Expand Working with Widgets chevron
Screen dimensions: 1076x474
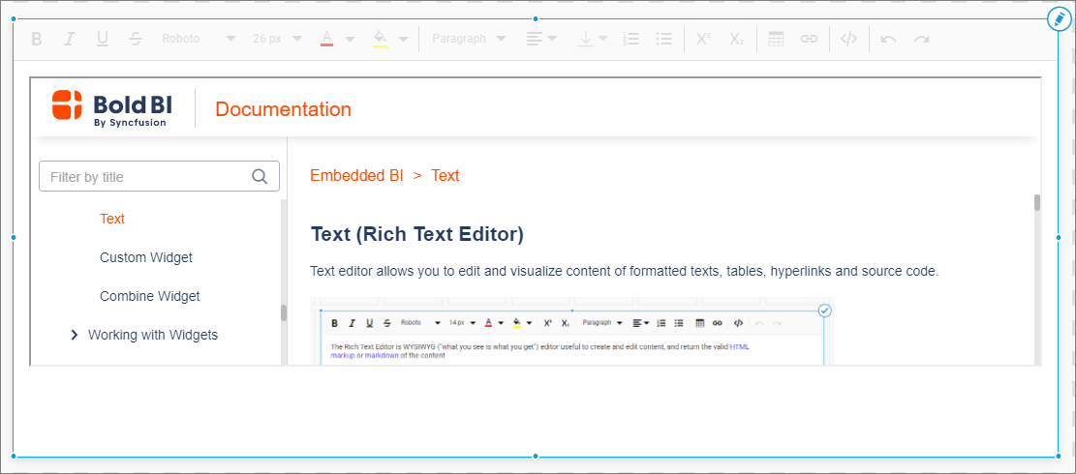click(75, 335)
